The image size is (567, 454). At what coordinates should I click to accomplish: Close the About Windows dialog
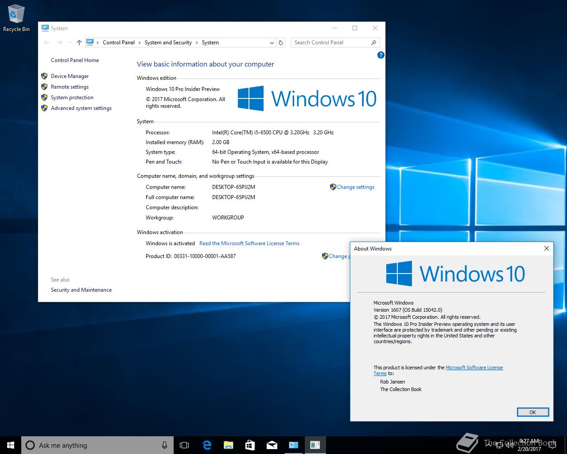coord(547,248)
